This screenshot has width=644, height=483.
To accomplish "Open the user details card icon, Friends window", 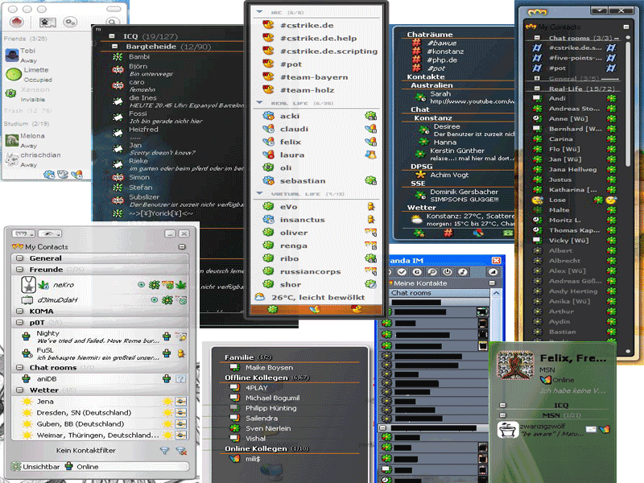I will (47, 23).
